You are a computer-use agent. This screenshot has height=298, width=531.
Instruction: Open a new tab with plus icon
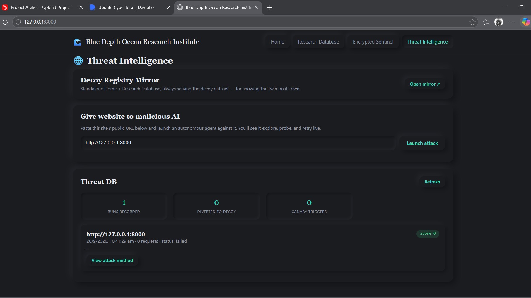click(269, 8)
